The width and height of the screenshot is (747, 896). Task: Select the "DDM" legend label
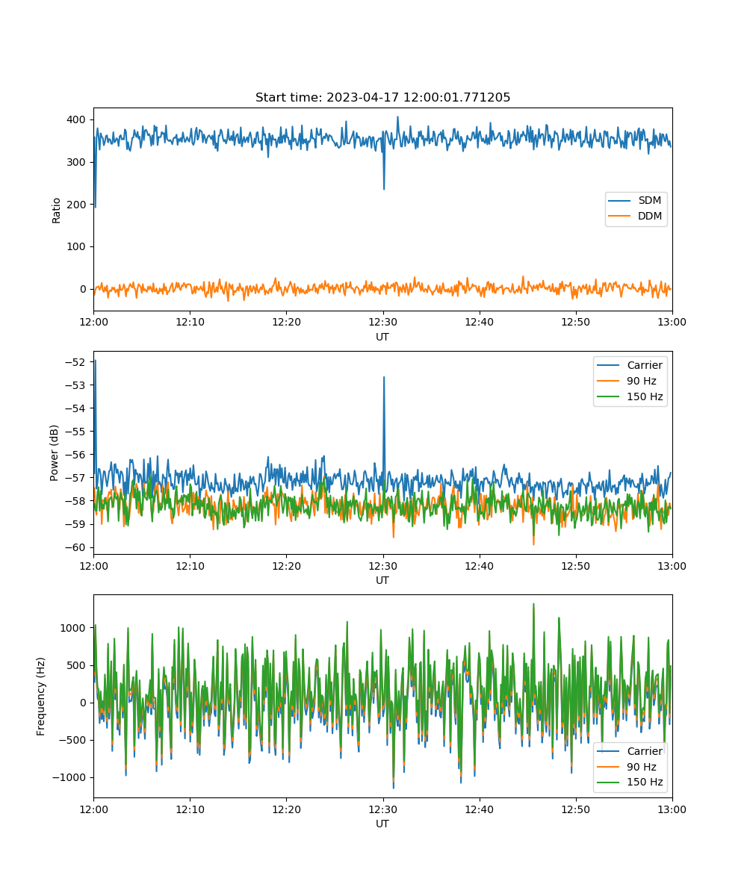tap(650, 217)
